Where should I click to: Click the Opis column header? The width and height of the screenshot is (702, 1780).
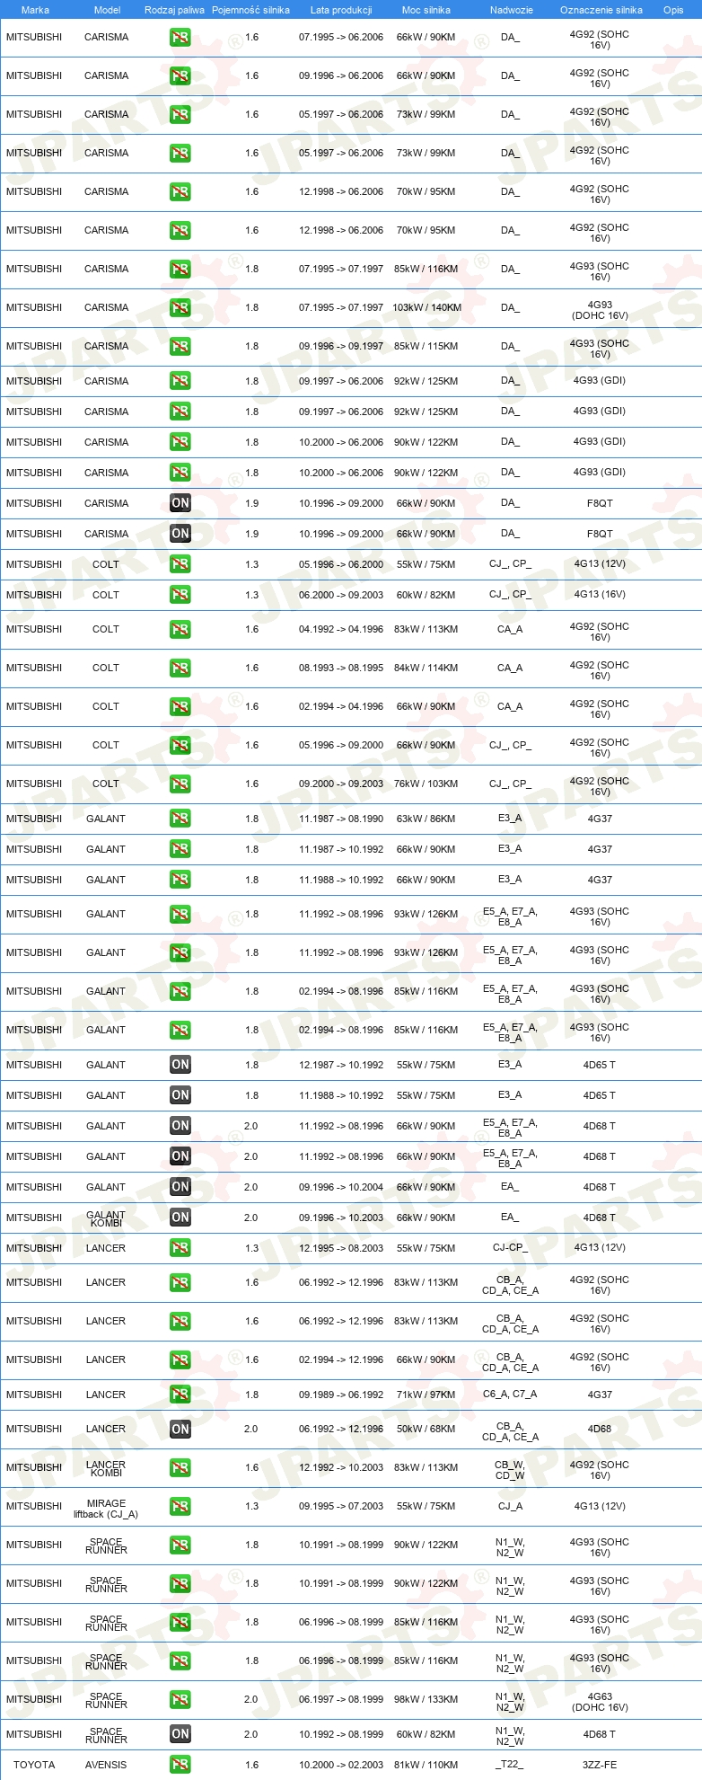[x=673, y=10]
